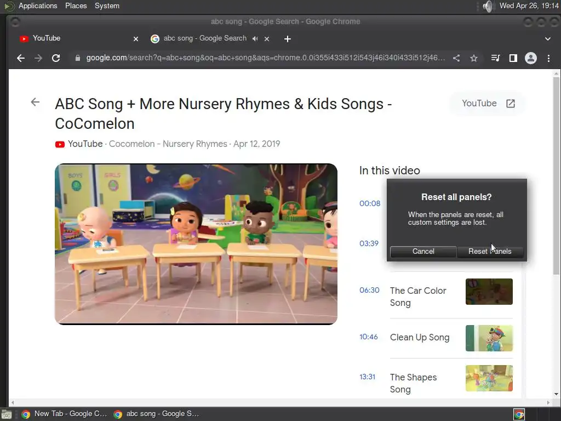Click the scroll down arrow of page scrollbar
The height and width of the screenshot is (421, 561).
(x=556, y=394)
